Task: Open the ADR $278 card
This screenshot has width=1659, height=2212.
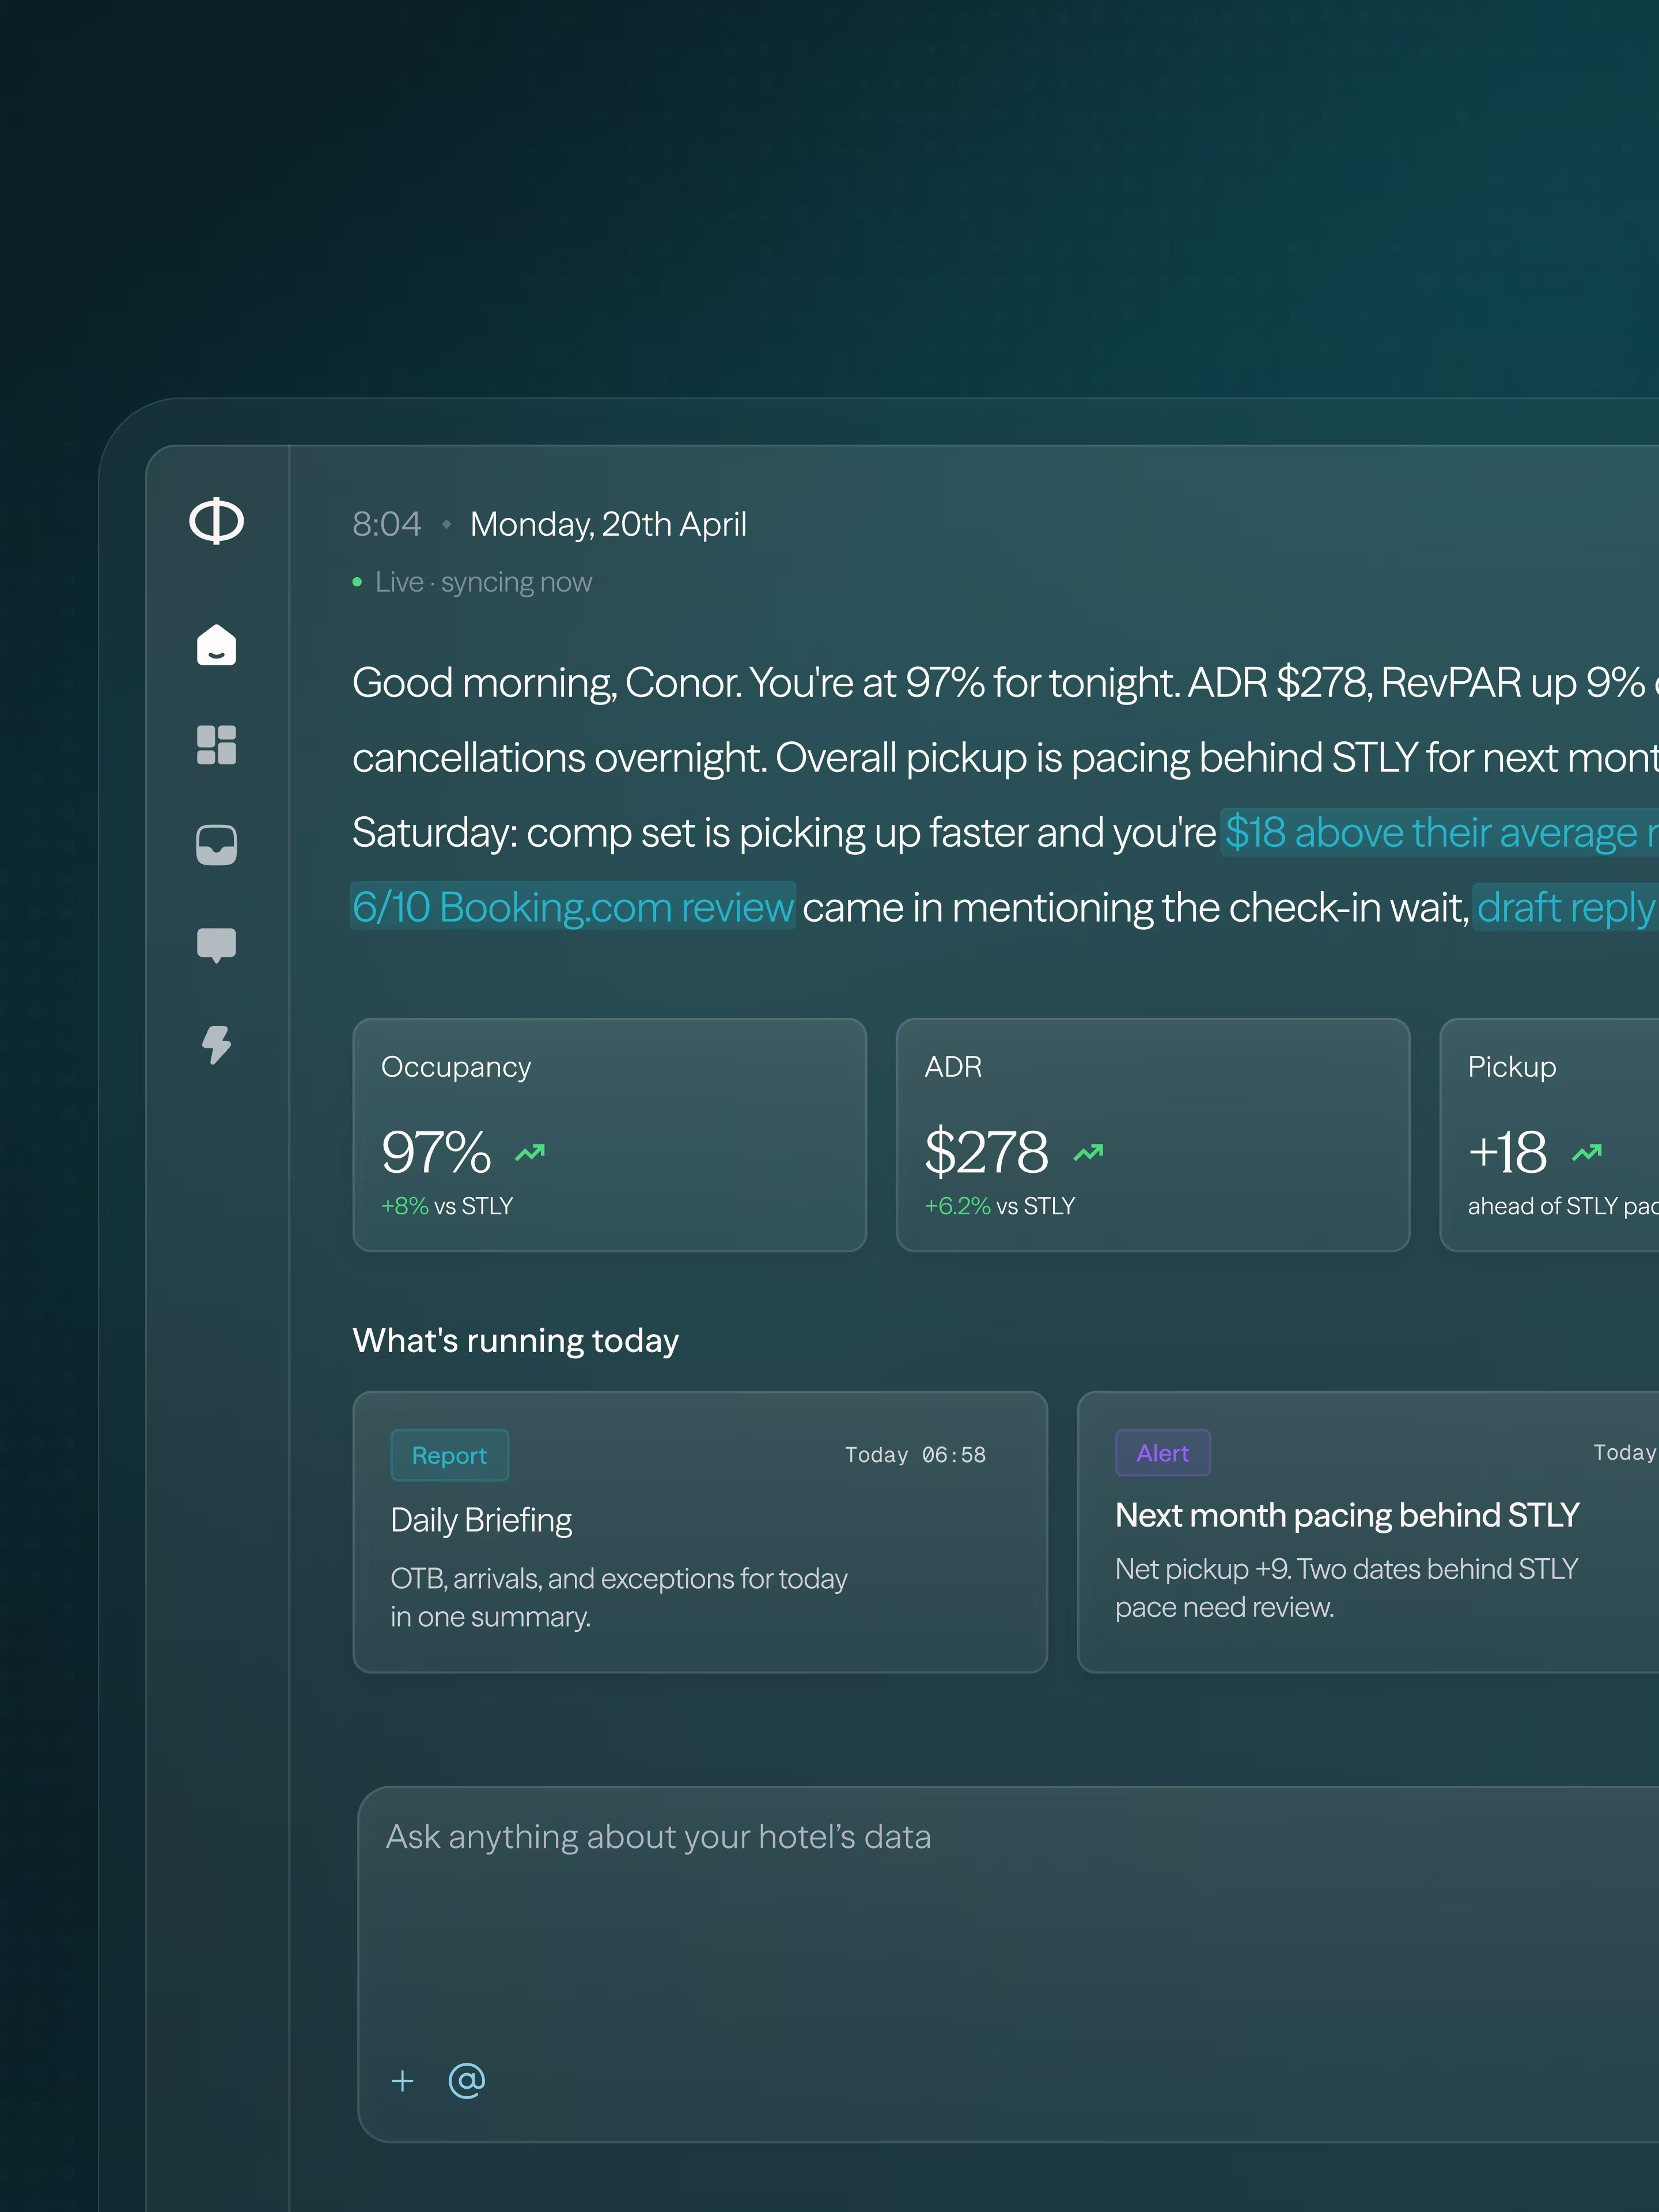Action: point(1153,1135)
